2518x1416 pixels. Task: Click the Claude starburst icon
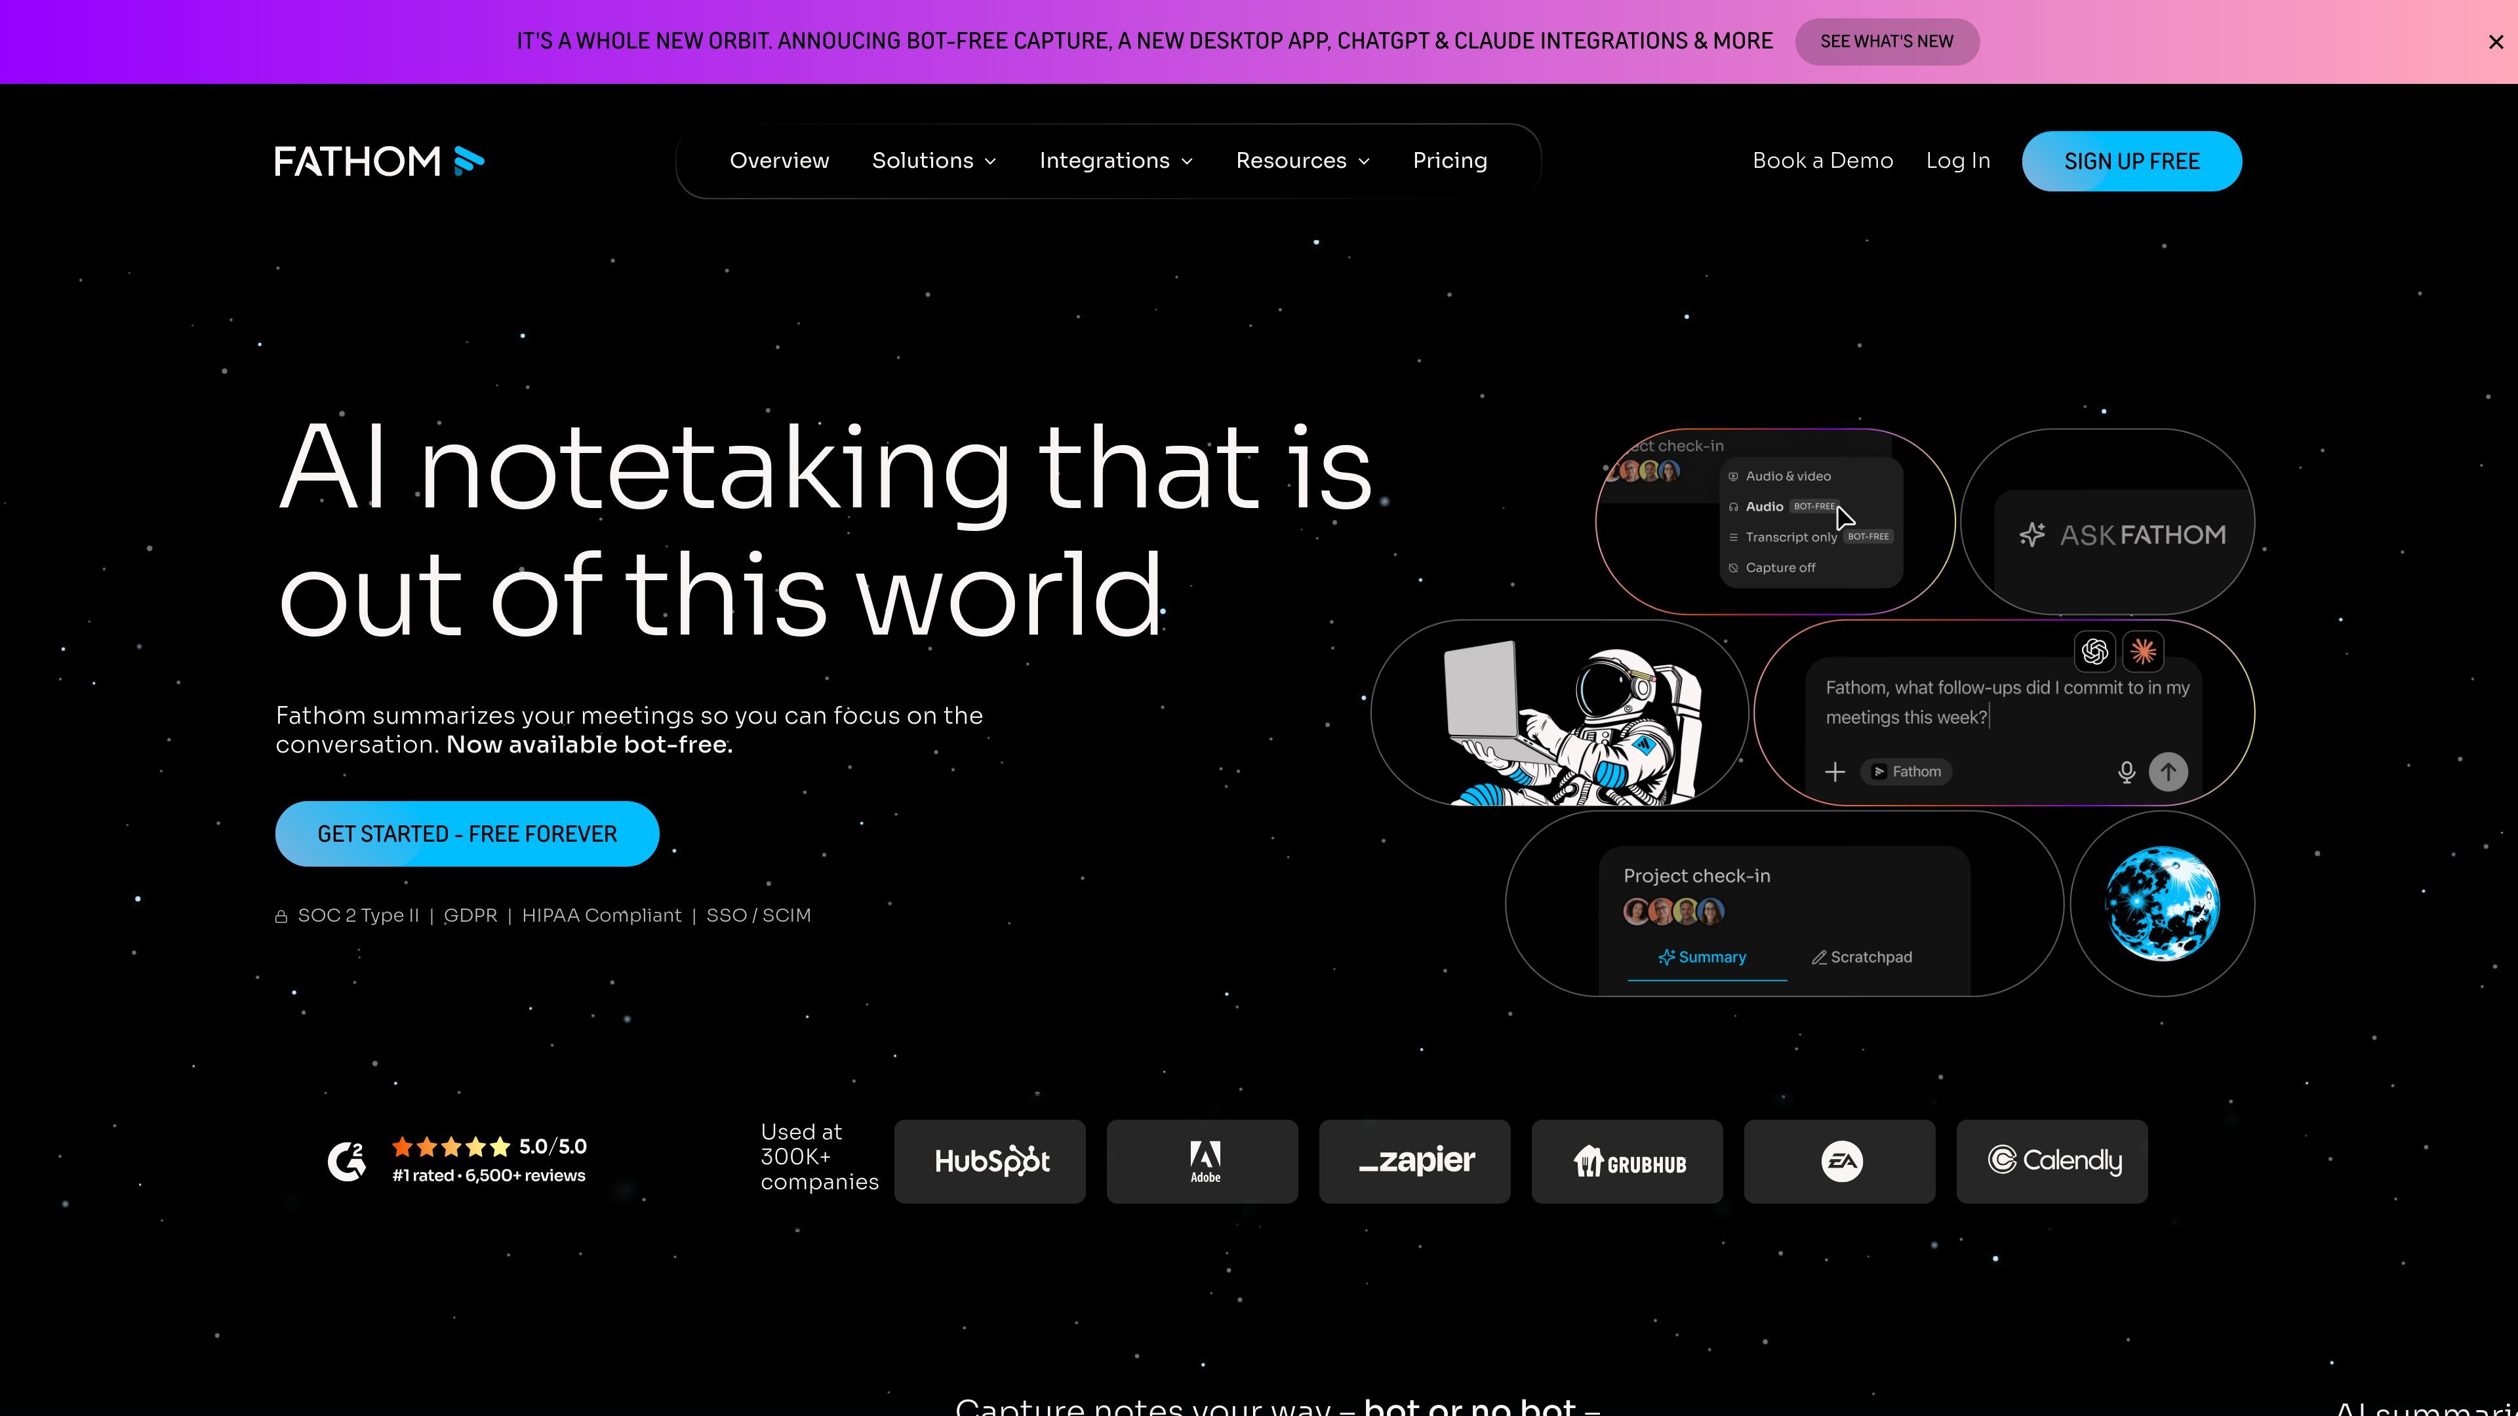tap(2144, 652)
